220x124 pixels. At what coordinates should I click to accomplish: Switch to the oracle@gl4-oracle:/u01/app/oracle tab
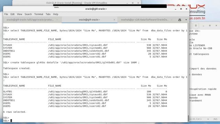pos(30,20)
